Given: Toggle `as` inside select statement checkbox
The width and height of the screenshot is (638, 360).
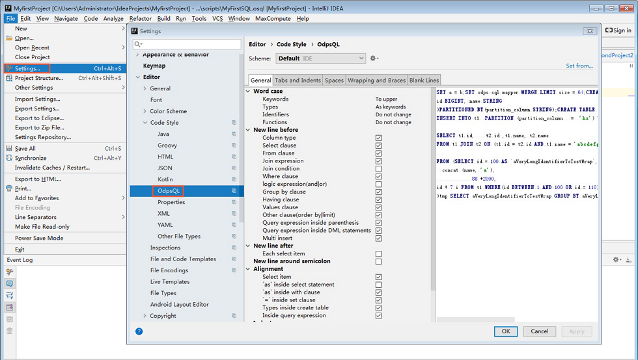Looking at the screenshot, I should [x=378, y=285].
